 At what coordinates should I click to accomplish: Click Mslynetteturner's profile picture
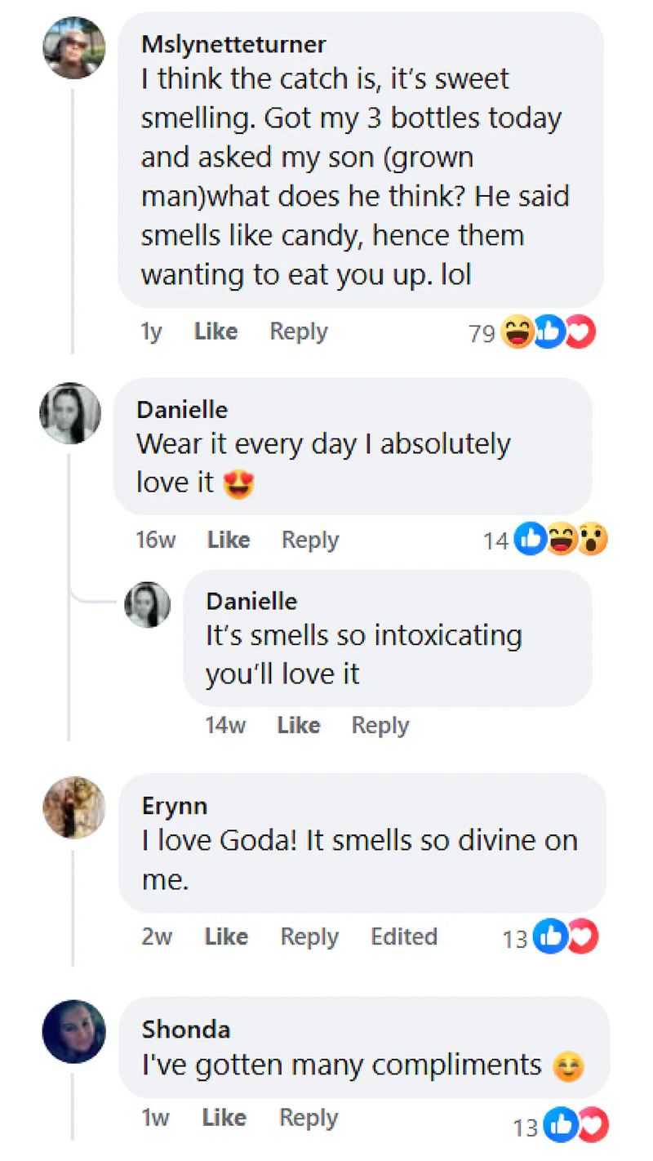[74, 47]
